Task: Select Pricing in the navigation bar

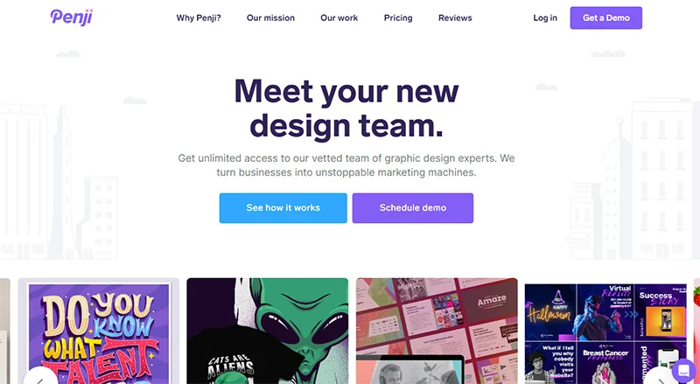Action: 398,17
